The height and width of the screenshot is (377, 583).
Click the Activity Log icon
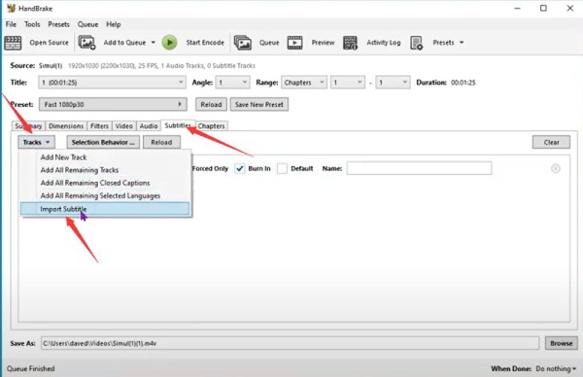(350, 43)
